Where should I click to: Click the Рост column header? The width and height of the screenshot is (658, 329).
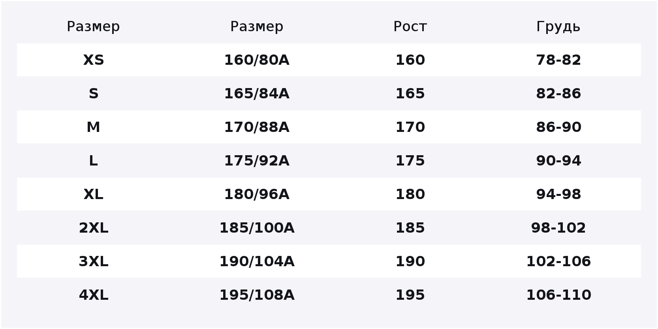point(410,26)
